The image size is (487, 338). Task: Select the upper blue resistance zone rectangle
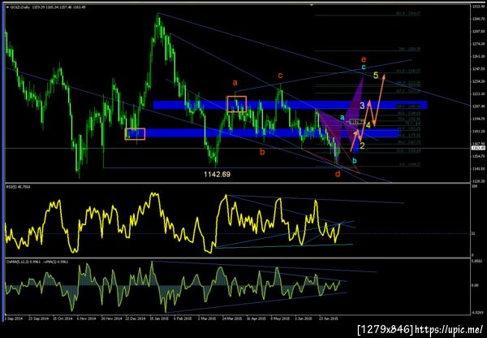(x=290, y=105)
